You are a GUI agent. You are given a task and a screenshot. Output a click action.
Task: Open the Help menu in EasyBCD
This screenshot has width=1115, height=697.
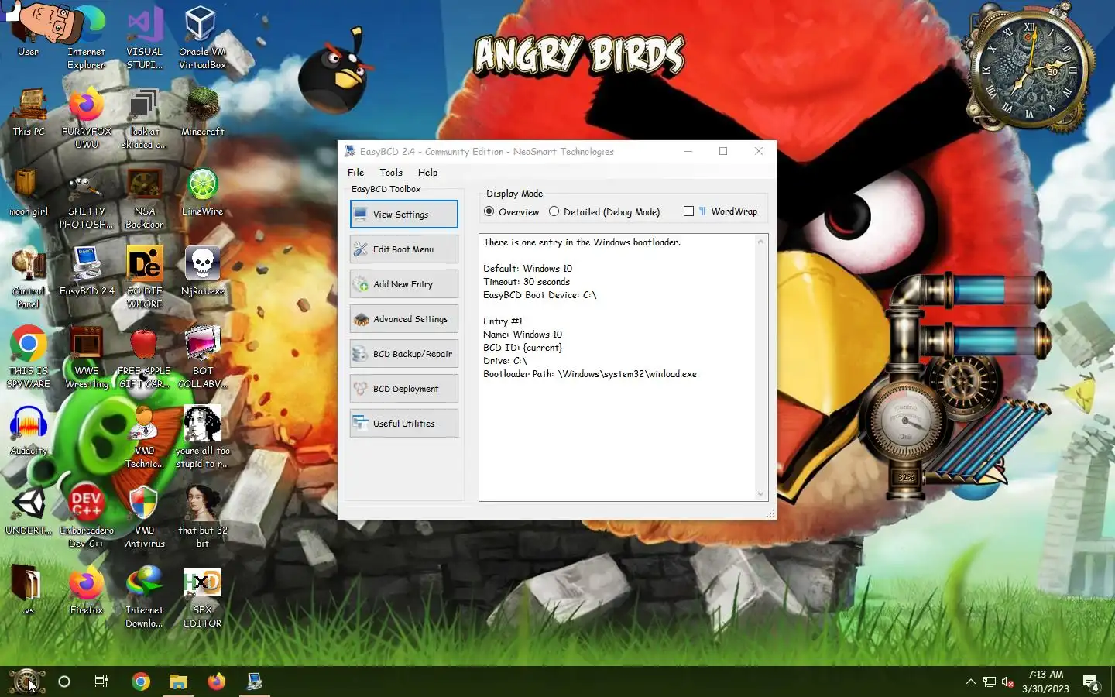(427, 173)
